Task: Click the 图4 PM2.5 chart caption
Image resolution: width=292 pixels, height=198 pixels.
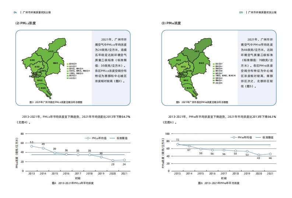Action: [x=73, y=183]
